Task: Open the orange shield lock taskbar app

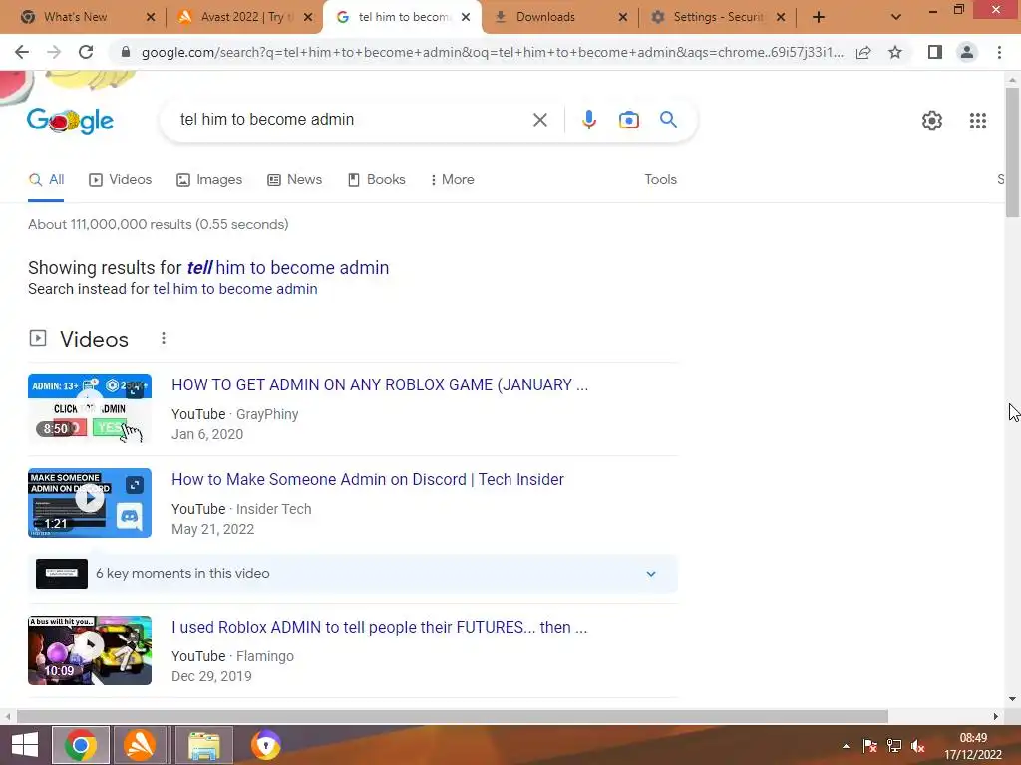Action: click(265, 745)
